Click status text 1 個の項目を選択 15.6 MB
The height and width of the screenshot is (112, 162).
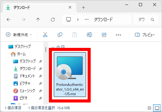point(49,108)
